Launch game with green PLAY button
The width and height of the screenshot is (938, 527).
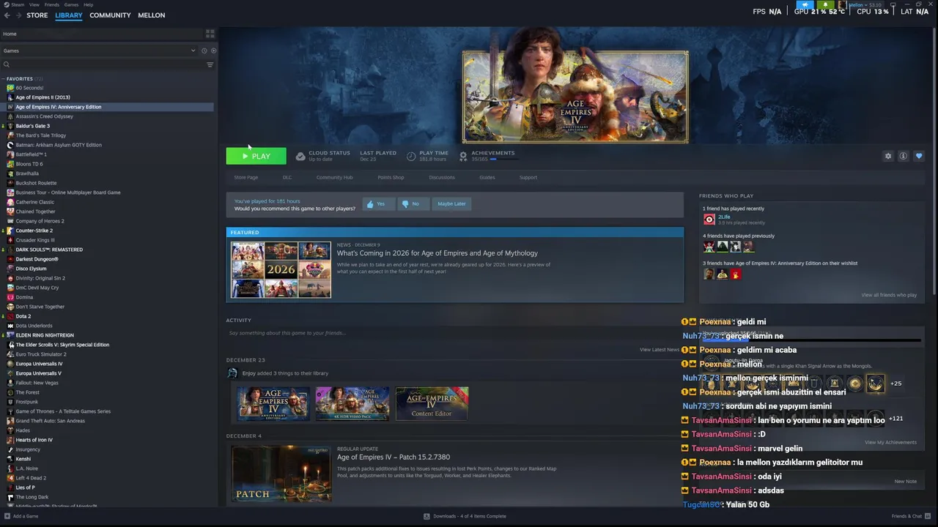coord(256,156)
